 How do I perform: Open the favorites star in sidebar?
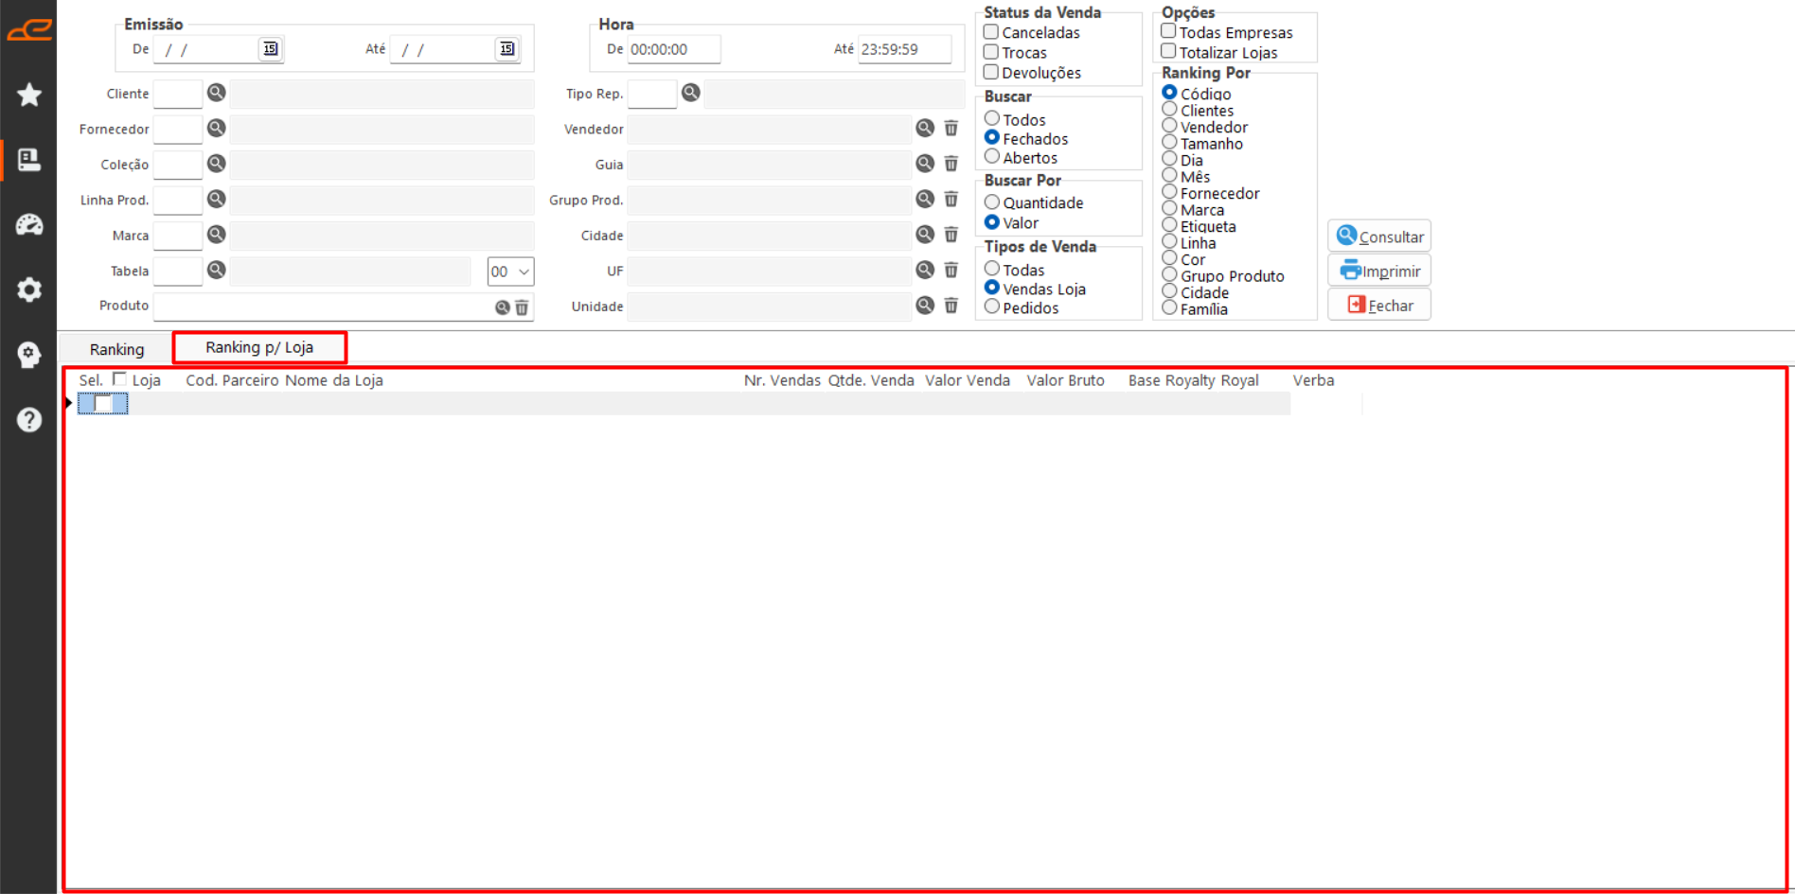[29, 95]
